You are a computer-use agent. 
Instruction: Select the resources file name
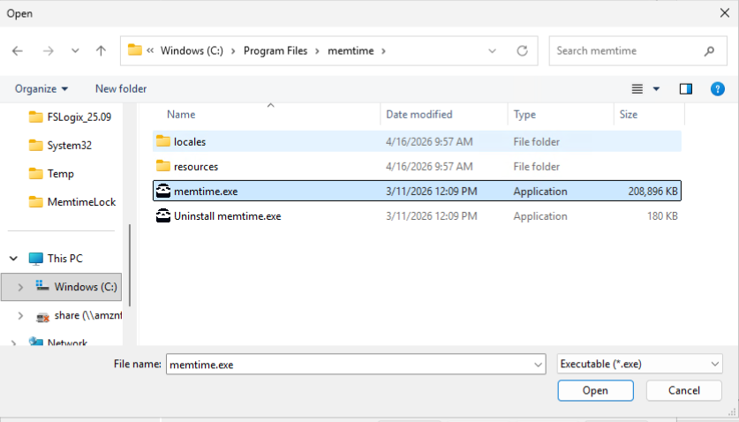tap(196, 167)
